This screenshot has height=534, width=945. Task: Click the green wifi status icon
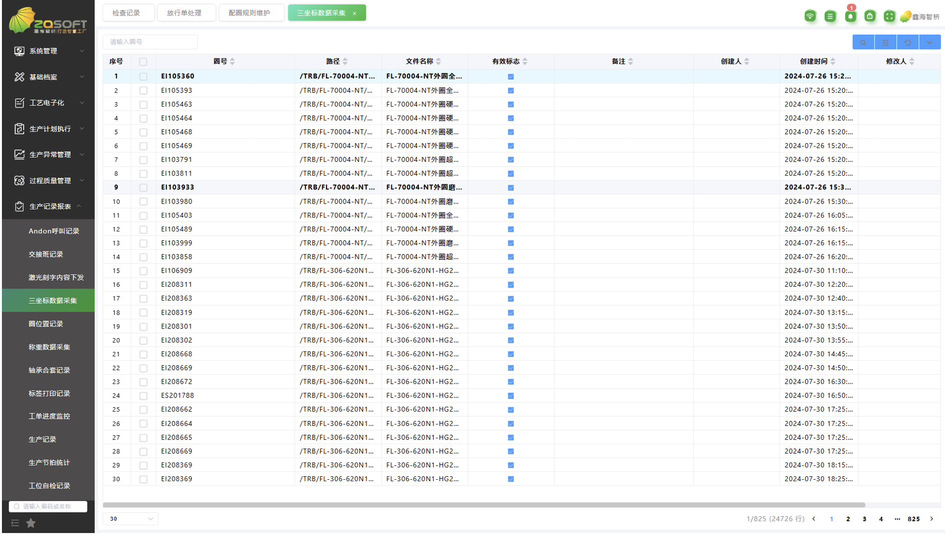[x=810, y=16]
